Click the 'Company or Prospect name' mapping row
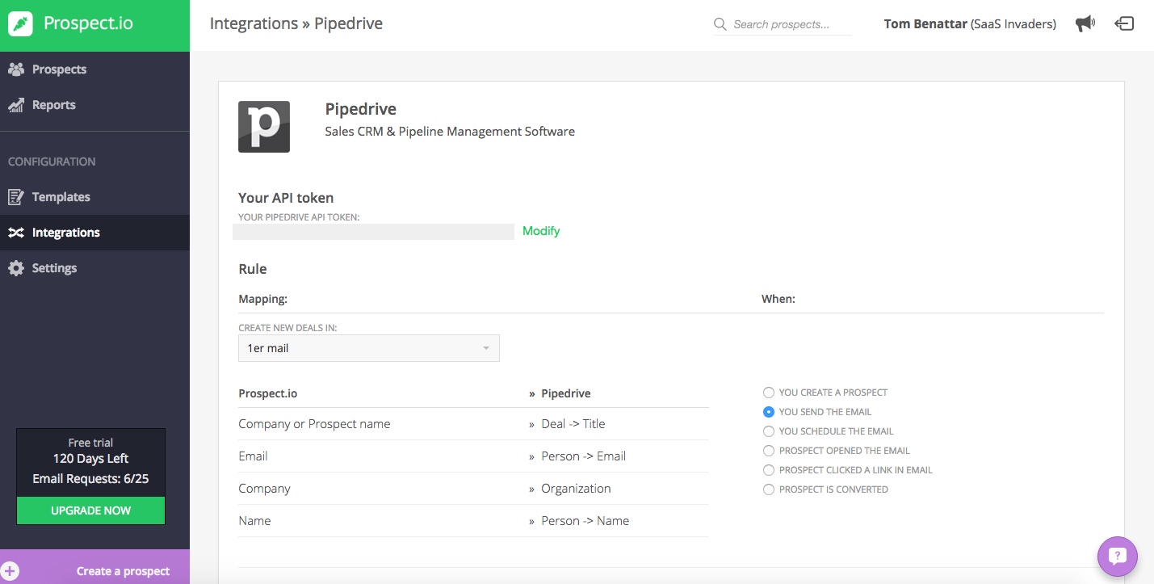 (x=473, y=424)
